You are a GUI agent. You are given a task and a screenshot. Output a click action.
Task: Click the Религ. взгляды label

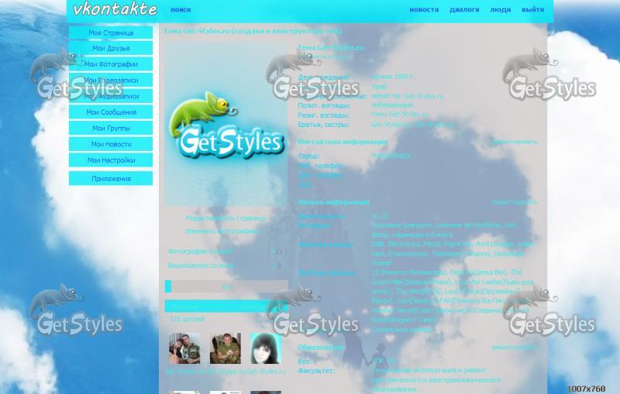pyautogui.click(x=323, y=115)
